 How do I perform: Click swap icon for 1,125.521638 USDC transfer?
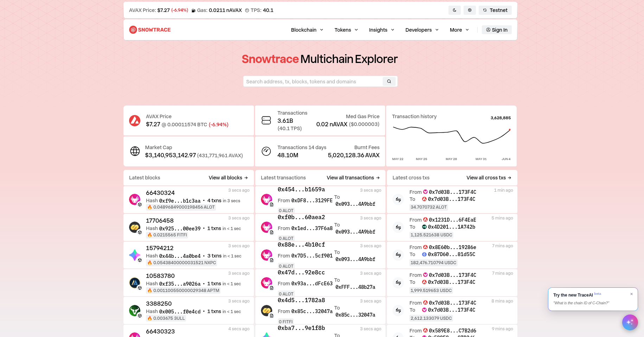398,227
